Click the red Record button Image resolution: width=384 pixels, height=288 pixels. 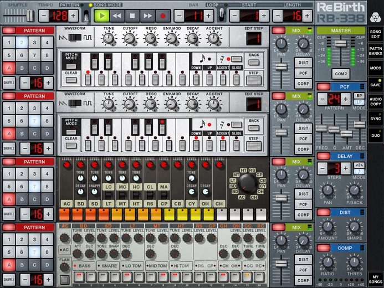(163, 16)
